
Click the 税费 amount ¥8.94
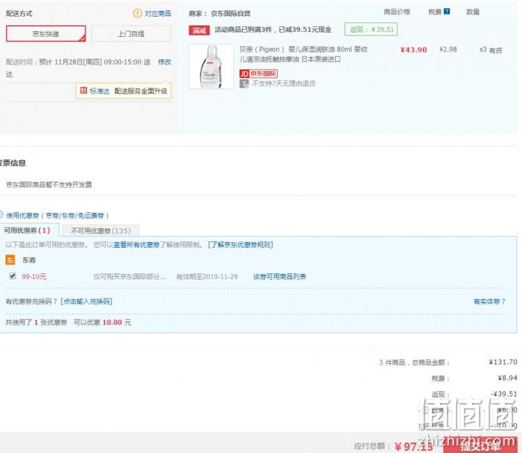click(507, 378)
